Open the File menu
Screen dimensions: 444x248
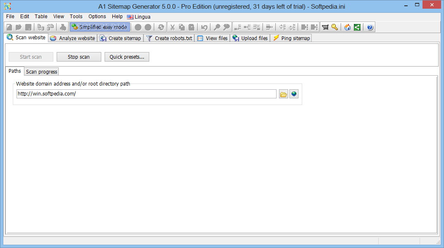pos(10,17)
